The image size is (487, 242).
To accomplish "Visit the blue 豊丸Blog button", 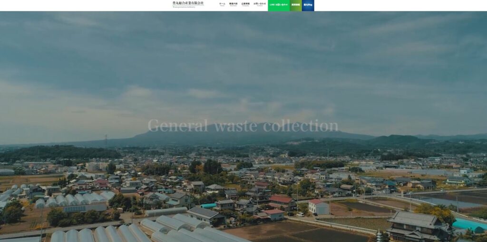I will [308, 5].
